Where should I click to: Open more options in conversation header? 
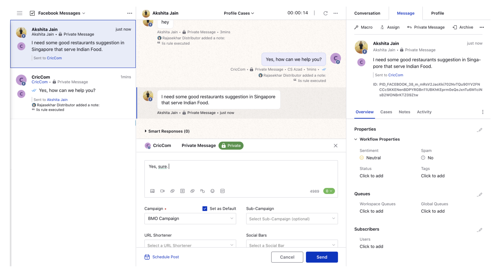tap(335, 13)
